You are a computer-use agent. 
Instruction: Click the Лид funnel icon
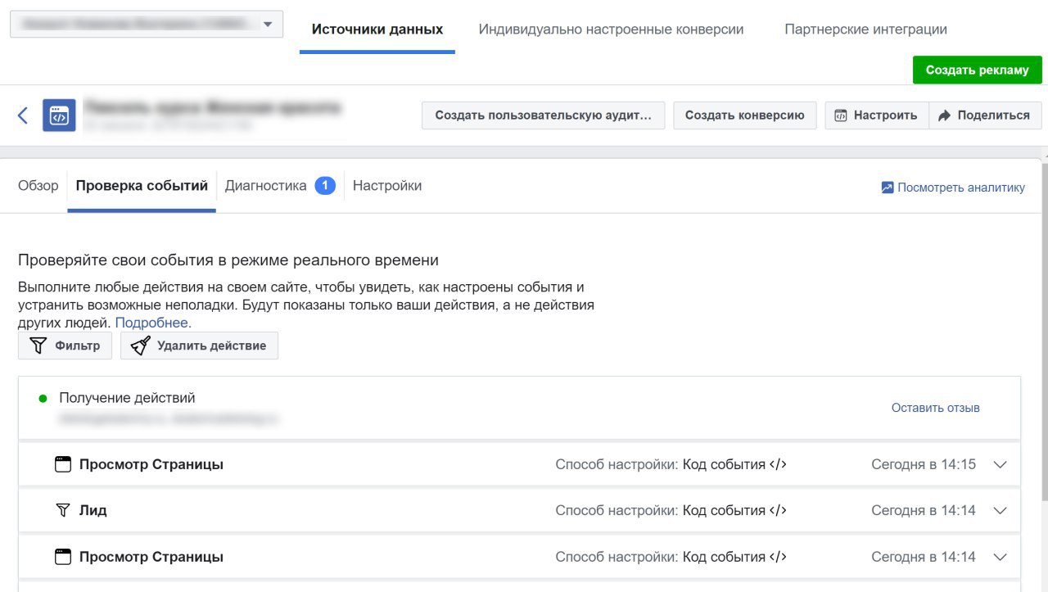(63, 510)
